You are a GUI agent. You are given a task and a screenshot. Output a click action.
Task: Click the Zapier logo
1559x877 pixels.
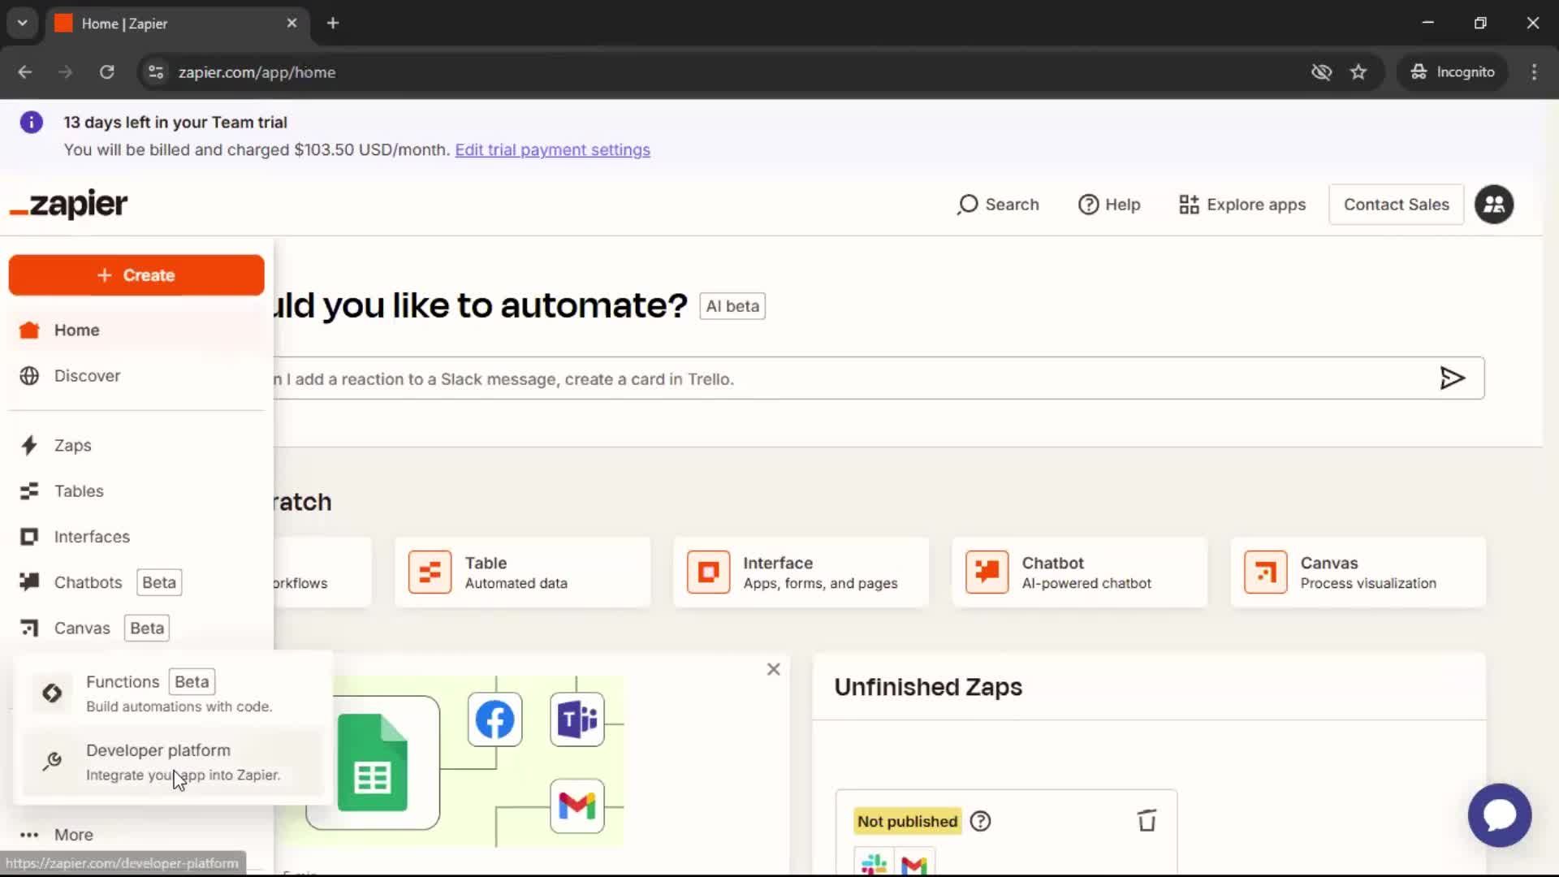tap(68, 204)
